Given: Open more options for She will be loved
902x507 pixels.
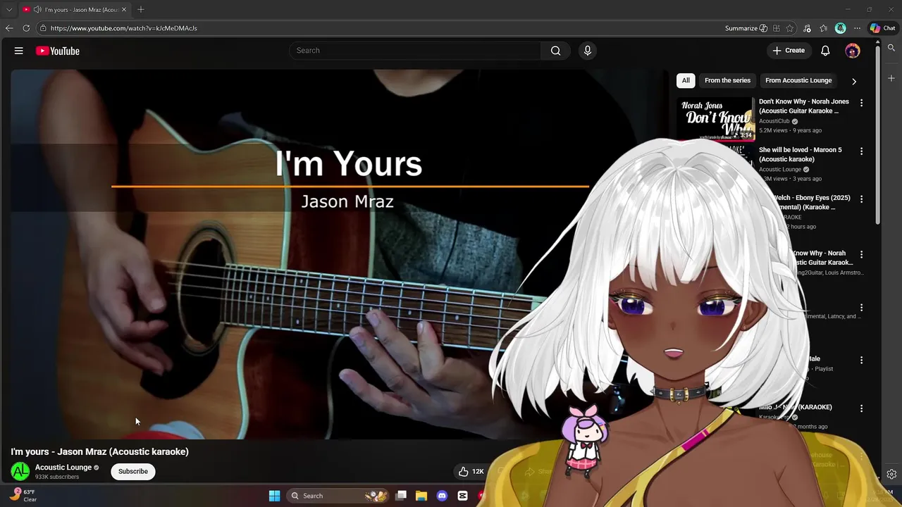Looking at the screenshot, I should click(x=861, y=151).
